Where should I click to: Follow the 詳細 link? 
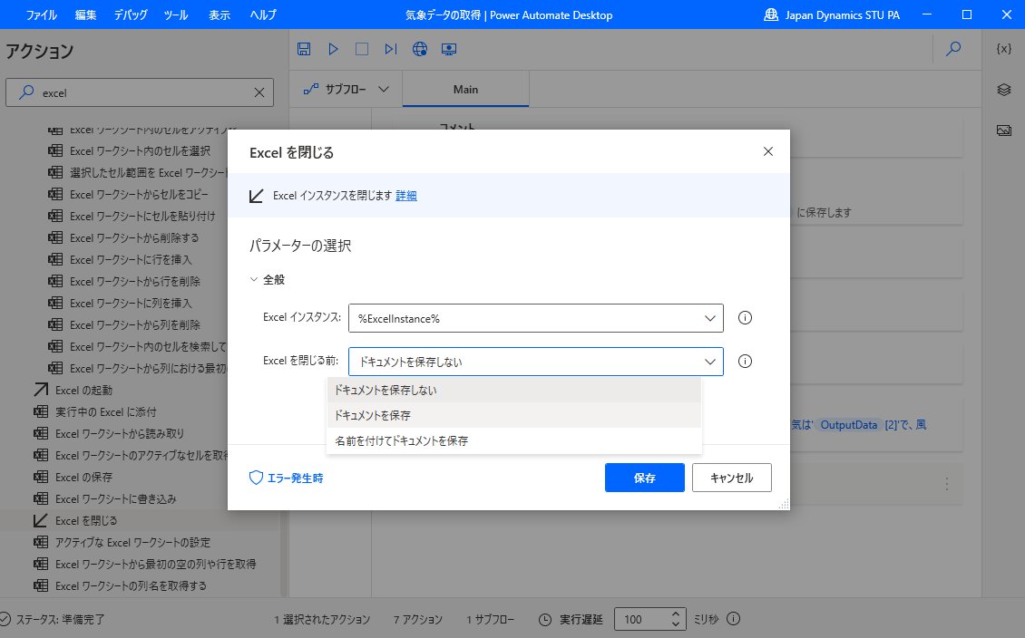[x=406, y=195]
